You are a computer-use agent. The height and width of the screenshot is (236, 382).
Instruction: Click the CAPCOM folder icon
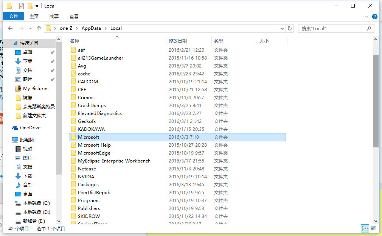[73, 81]
